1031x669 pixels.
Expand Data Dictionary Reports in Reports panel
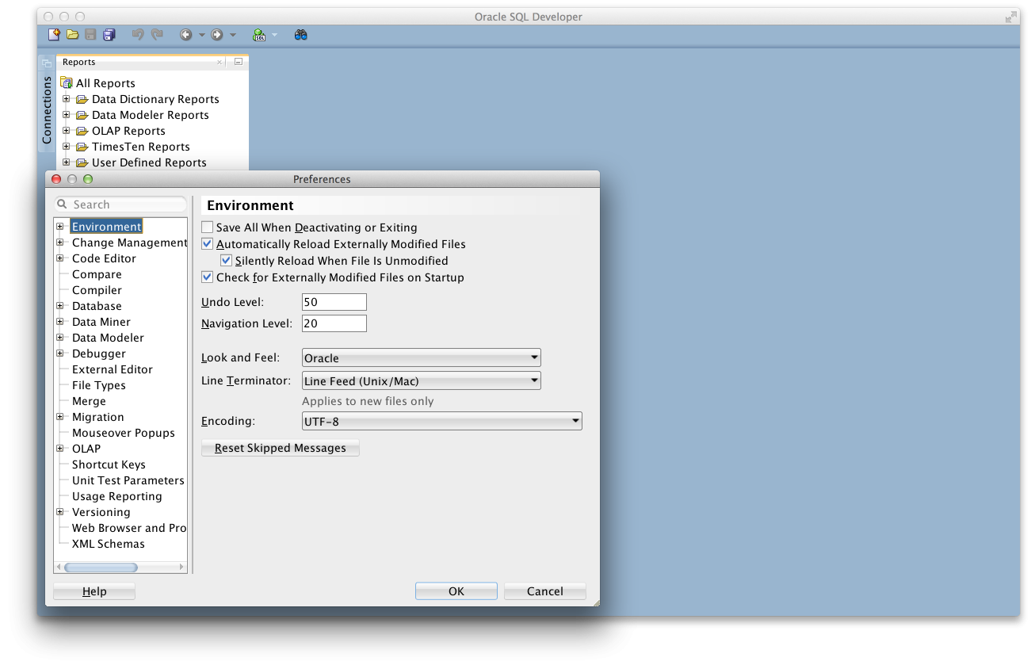[x=67, y=99]
